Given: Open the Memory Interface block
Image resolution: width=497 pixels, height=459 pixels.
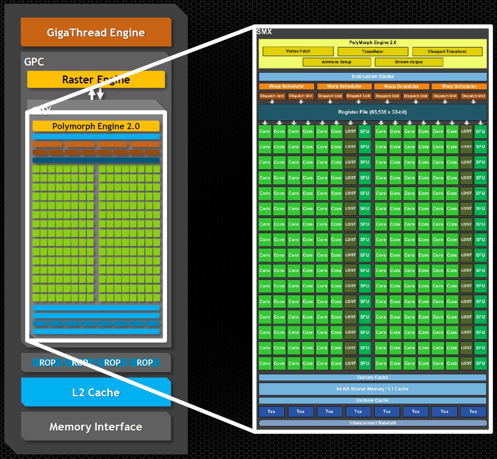Looking at the screenshot, I should [96, 427].
